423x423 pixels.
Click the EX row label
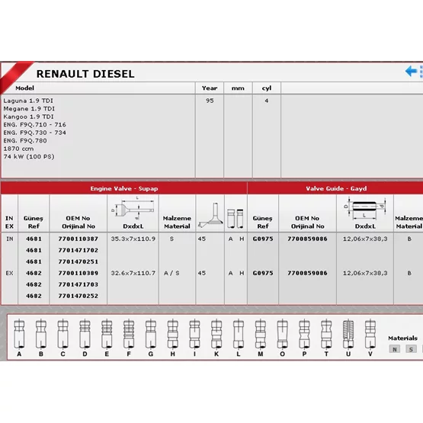click(x=9, y=273)
